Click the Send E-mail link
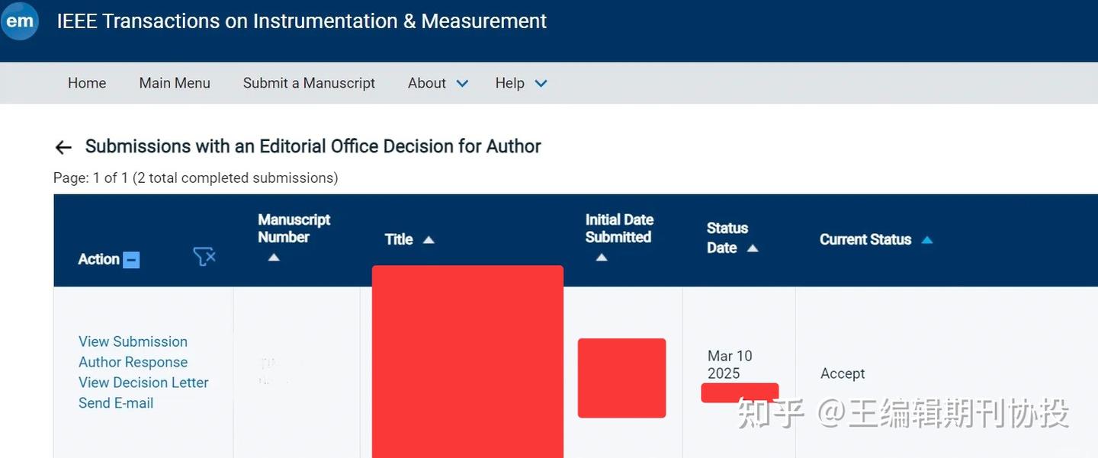1098x458 pixels. click(116, 403)
